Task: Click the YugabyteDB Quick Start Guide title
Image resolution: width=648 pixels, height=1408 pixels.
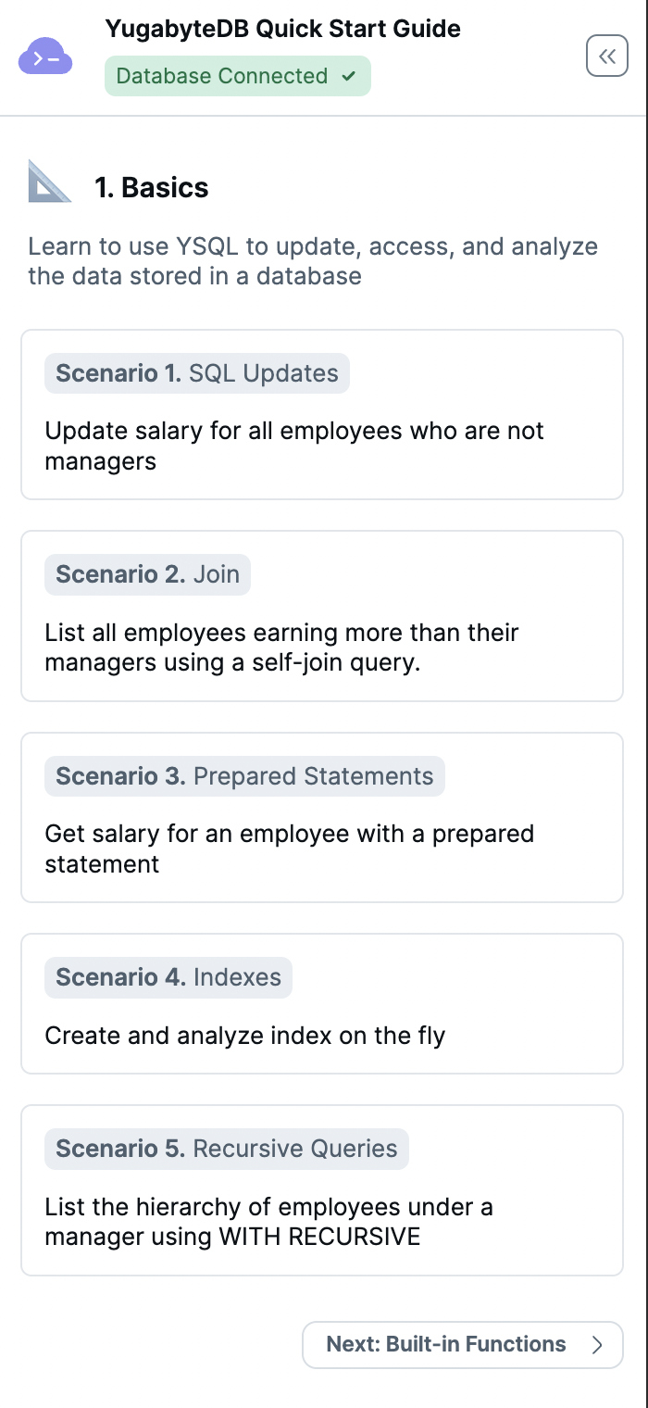Action: point(283,29)
